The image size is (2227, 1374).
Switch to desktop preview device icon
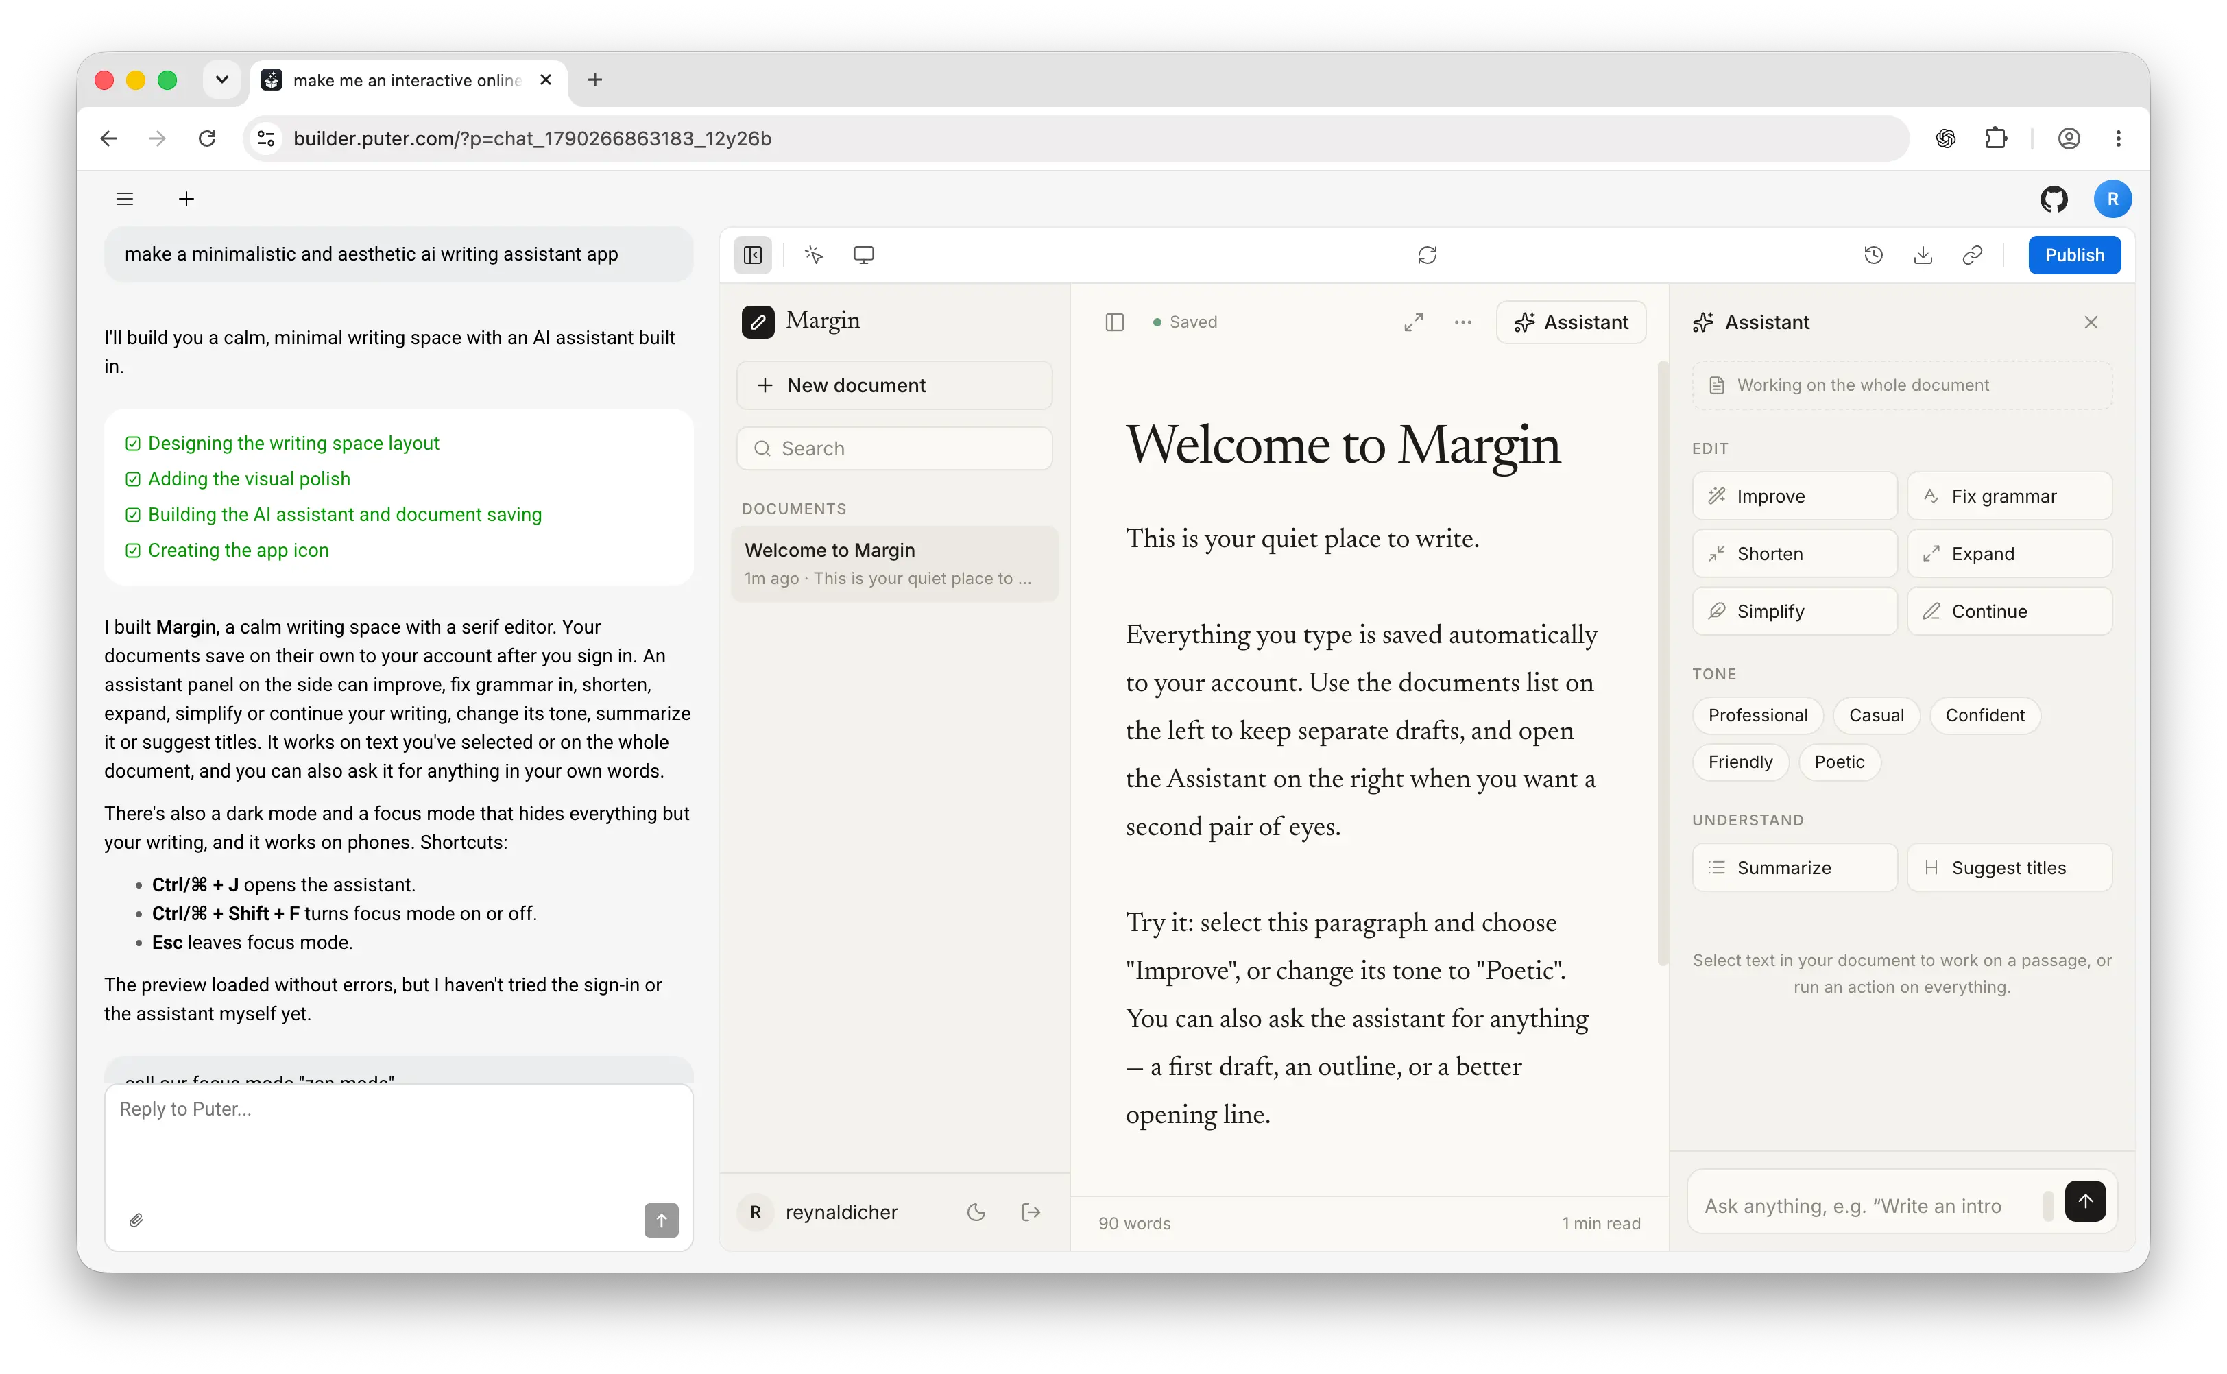863,255
